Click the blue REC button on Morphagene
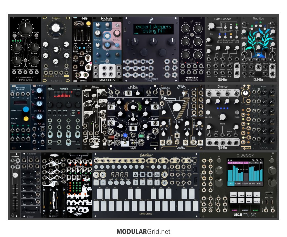Image resolution: width=287 pixels, height=237 pixels. click(x=125, y=135)
